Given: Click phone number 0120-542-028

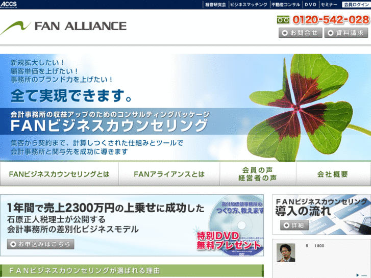Looking at the screenshot, I should [x=331, y=19].
